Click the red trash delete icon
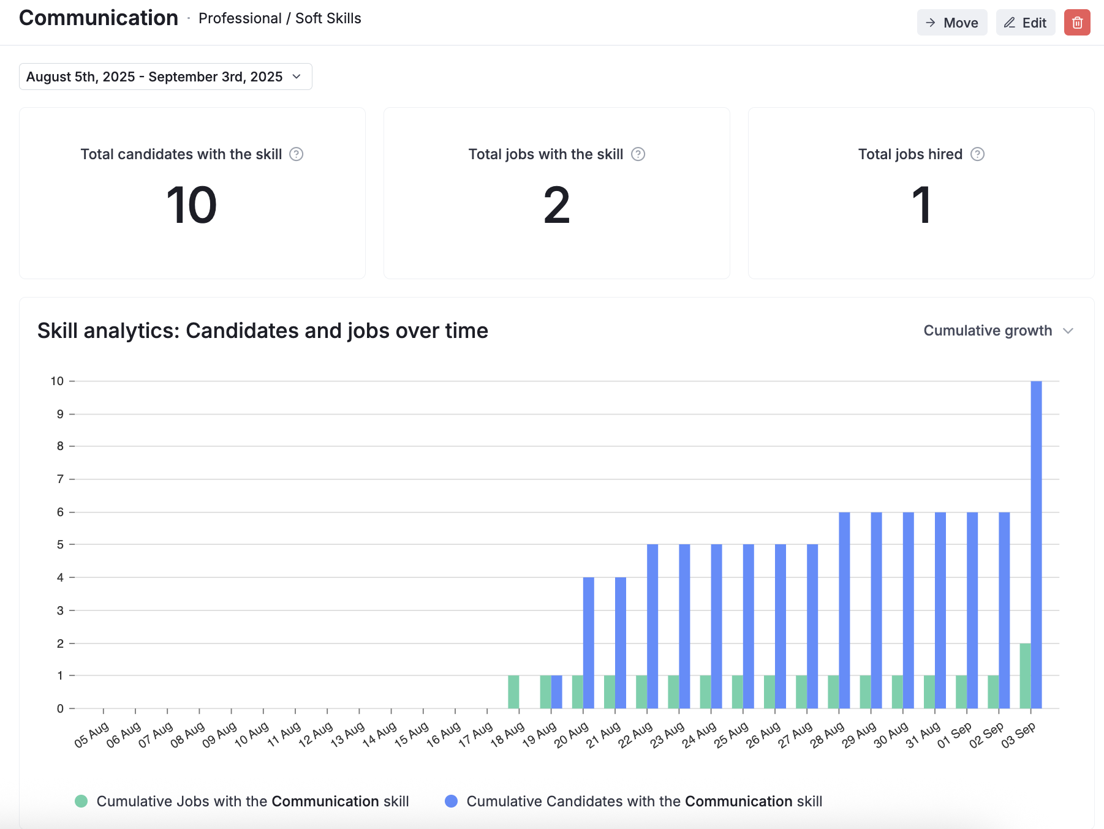This screenshot has width=1104, height=829. click(x=1077, y=23)
